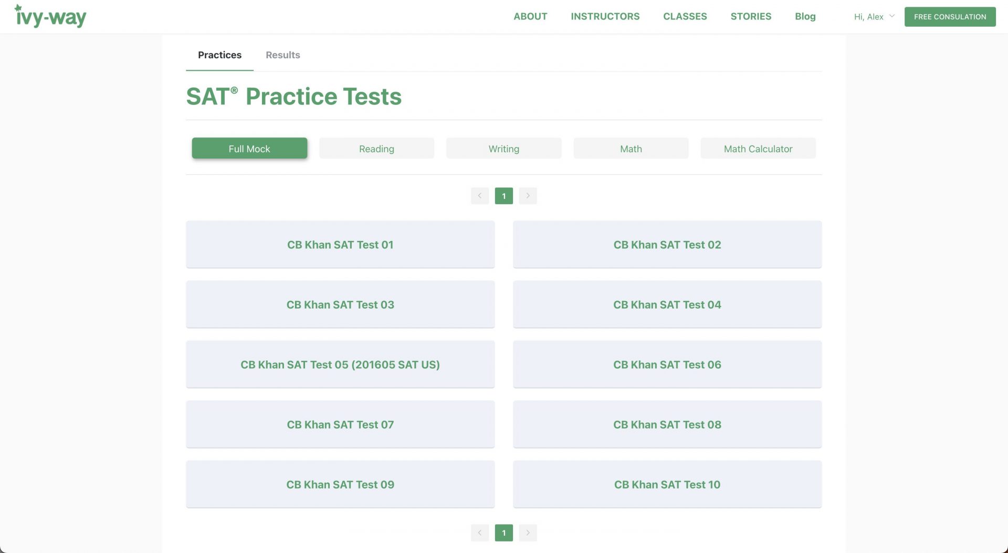Open CB Khan SAT Test 01
The image size is (1008, 553).
[340, 244]
